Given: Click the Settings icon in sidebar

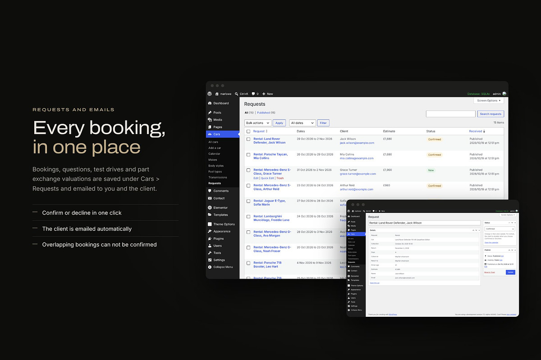Looking at the screenshot, I should click(x=210, y=260).
